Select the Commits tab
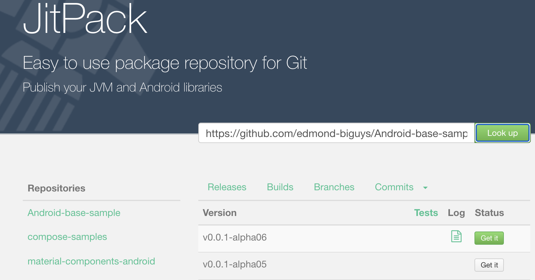 [394, 187]
